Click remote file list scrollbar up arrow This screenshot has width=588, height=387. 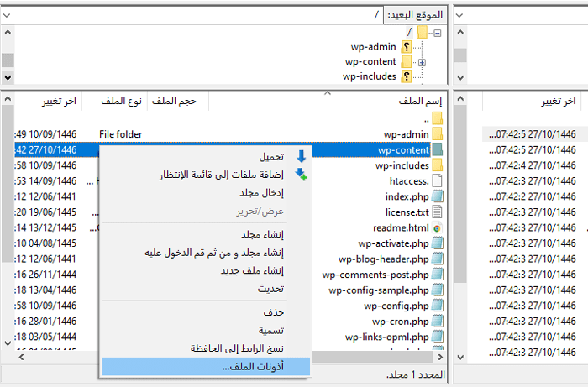click(8, 99)
